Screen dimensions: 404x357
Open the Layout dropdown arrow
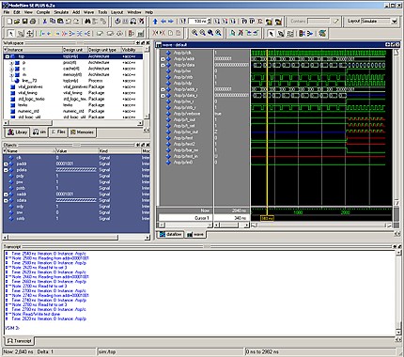(395, 22)
